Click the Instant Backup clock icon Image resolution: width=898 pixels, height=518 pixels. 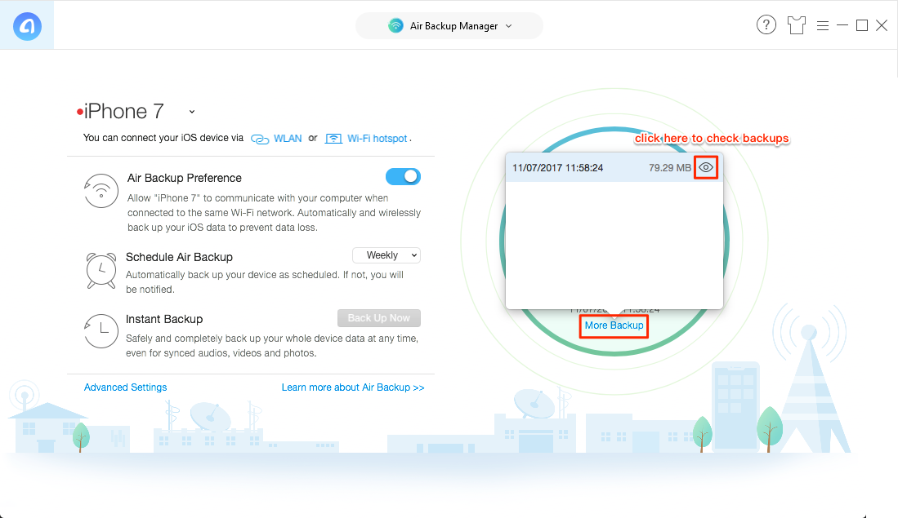coord(101,330)
